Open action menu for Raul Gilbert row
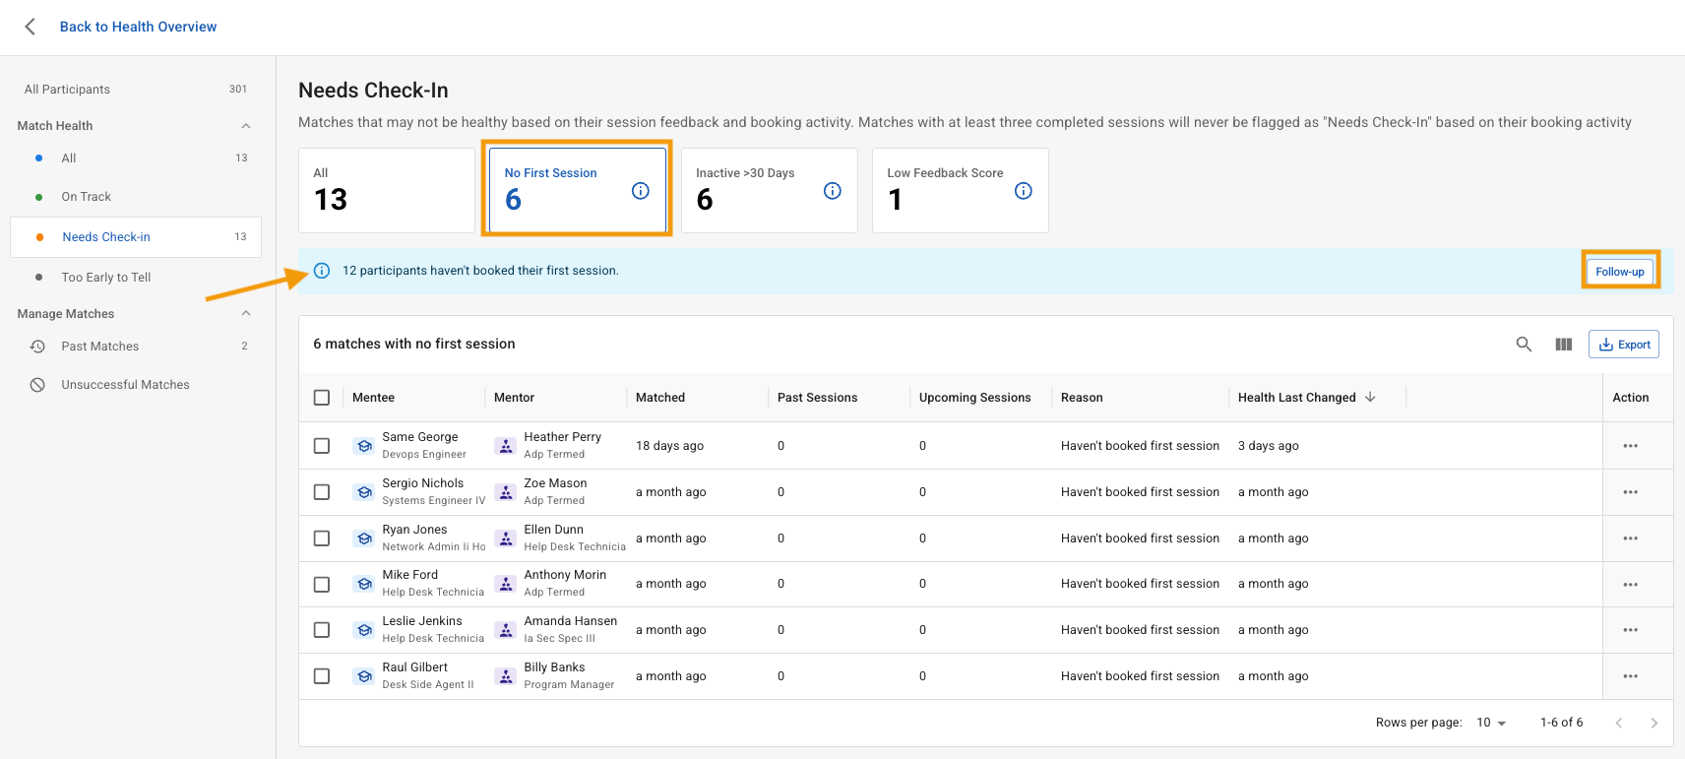The width and height of the screenshot is (1685, 759). pos(1630,676)
